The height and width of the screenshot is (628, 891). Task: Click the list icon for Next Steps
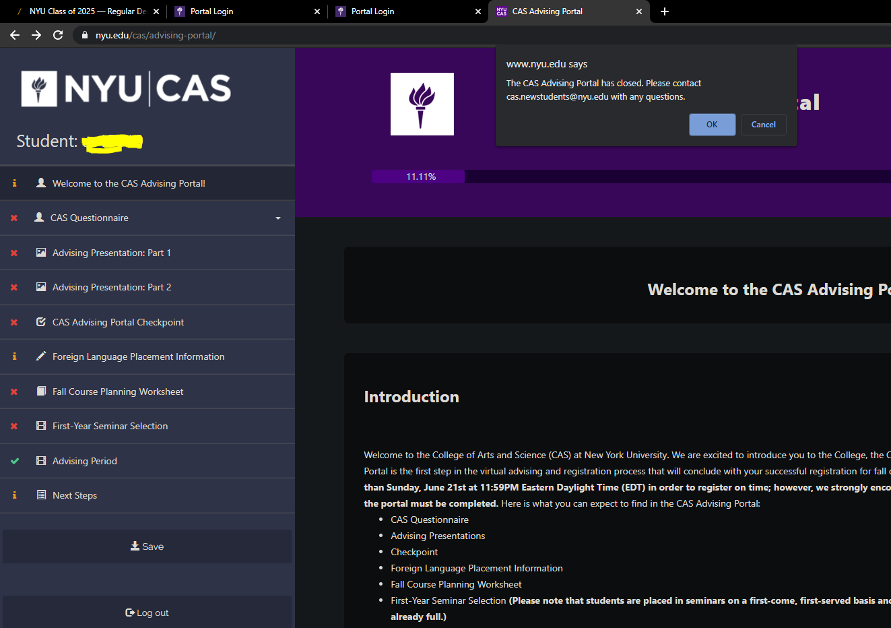point(41,495)
